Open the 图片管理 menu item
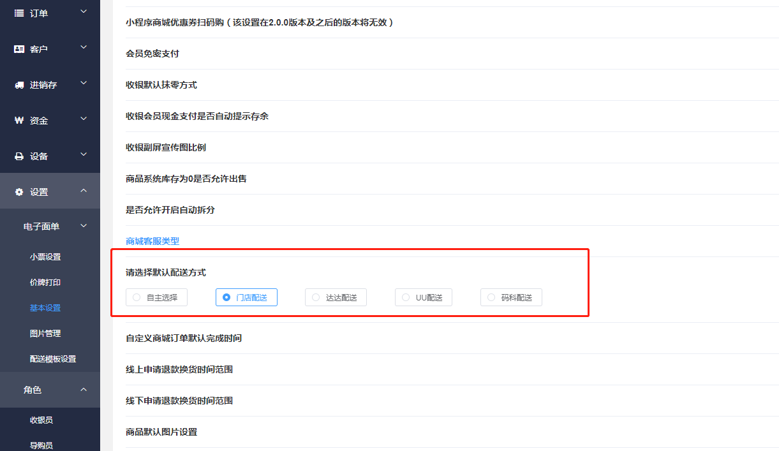Image resolution: width=779 pixels, height=451 pixels. click(x=45, y=334)
